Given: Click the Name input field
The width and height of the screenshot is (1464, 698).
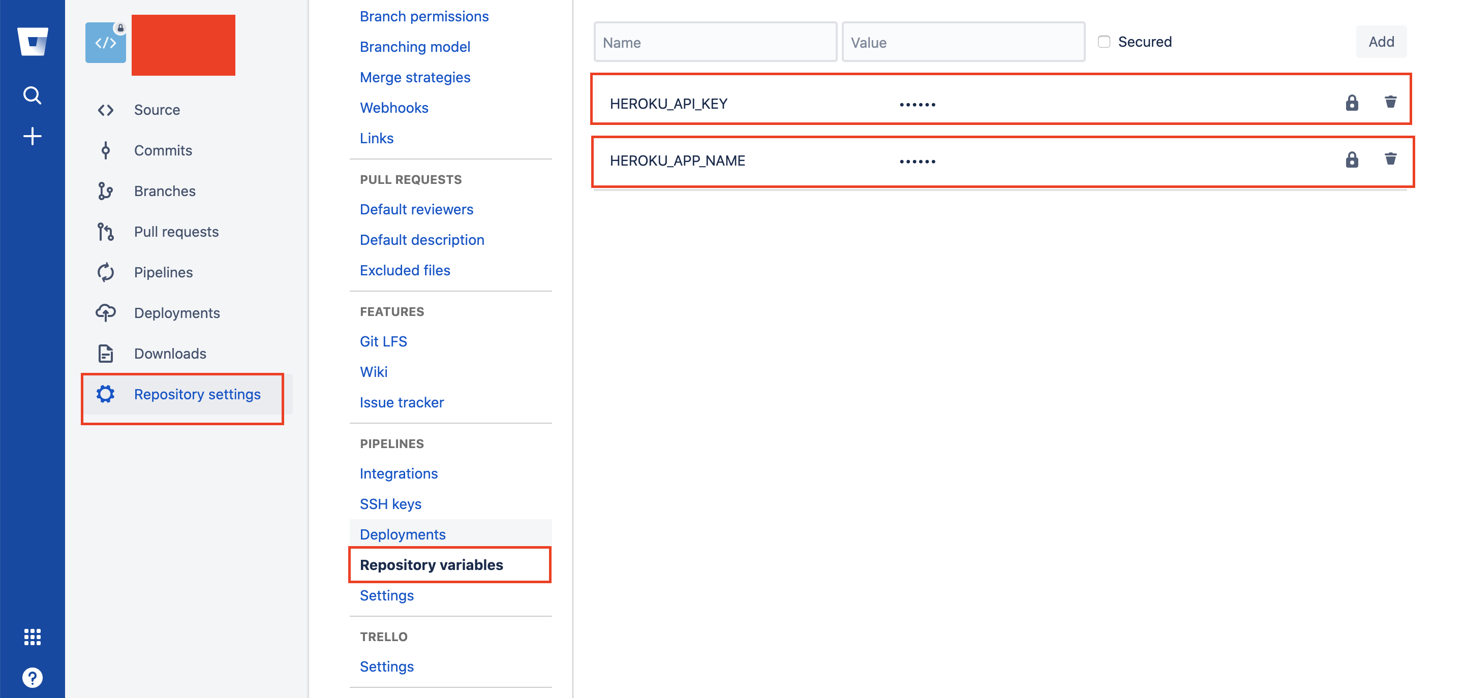Looking at the screenshot, I should tap(715, 42).
